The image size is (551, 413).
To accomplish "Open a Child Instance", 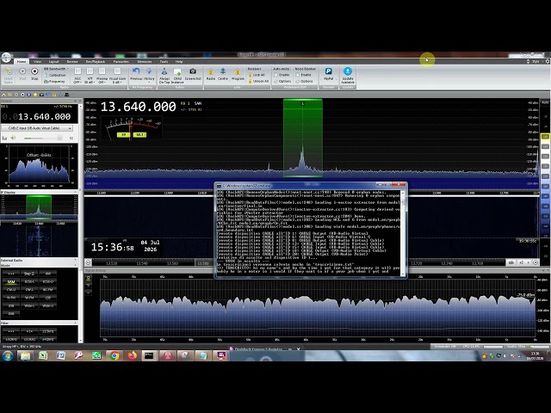I will (x=177, y=75).
